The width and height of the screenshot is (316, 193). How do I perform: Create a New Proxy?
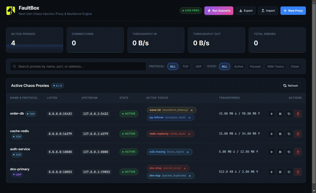293,10
